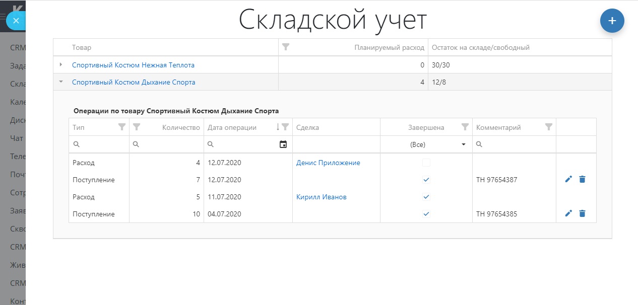The image size is (638, 305).
Task: Open the calendar date picker icon
Action: coord(283,144)
